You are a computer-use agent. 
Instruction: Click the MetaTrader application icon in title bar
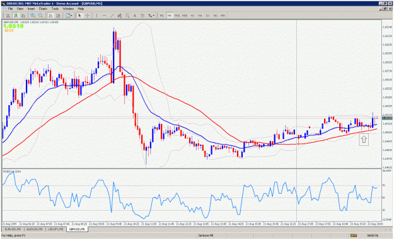tap(4, 3)
